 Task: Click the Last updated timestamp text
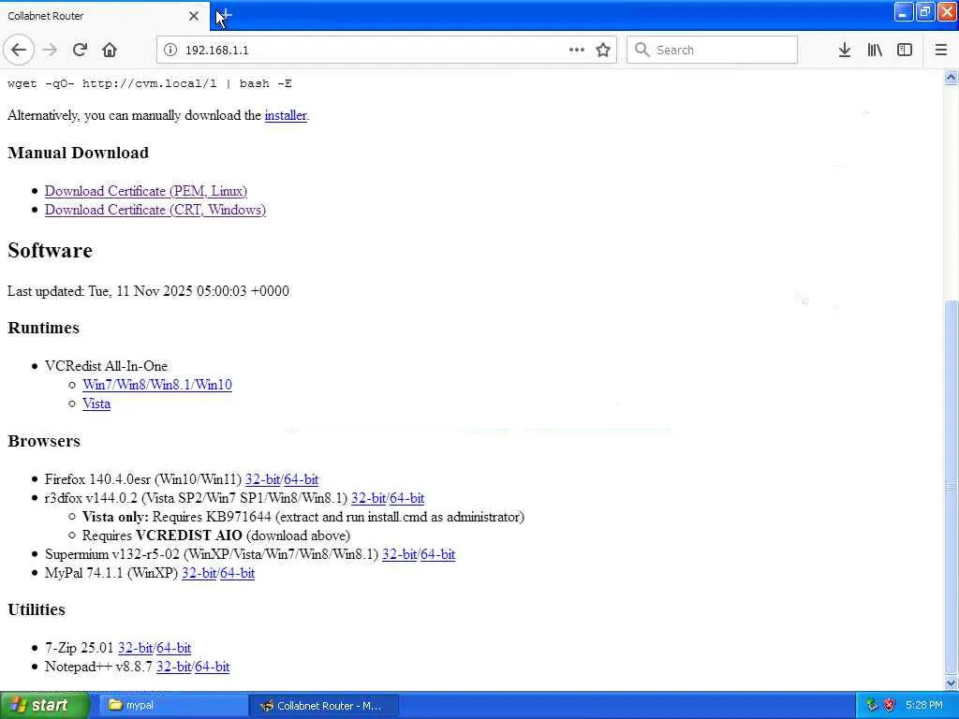(x=148, y=291)
